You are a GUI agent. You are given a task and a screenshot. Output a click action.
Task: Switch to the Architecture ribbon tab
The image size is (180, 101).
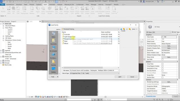[x=10, y=4]
